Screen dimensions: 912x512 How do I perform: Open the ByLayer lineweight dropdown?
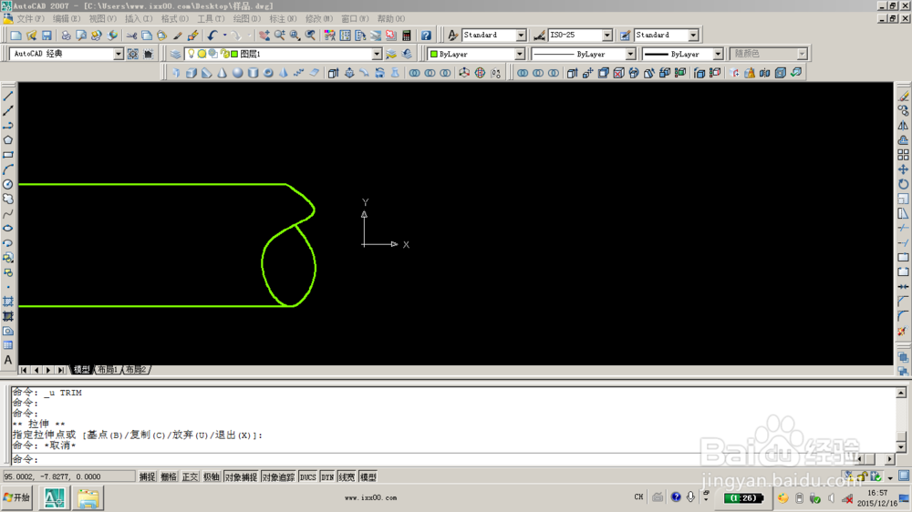718,54
